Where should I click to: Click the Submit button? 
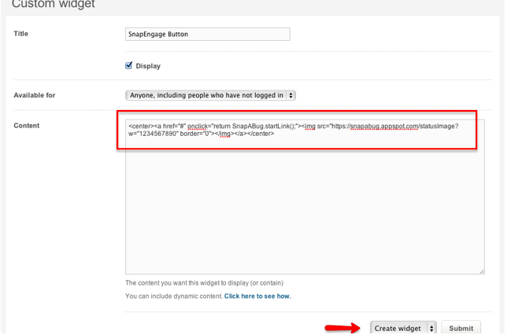(x=461, y=328)
